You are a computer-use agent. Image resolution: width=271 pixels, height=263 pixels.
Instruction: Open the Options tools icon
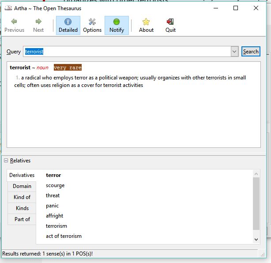pyautogui.click(x=92, y=22)
